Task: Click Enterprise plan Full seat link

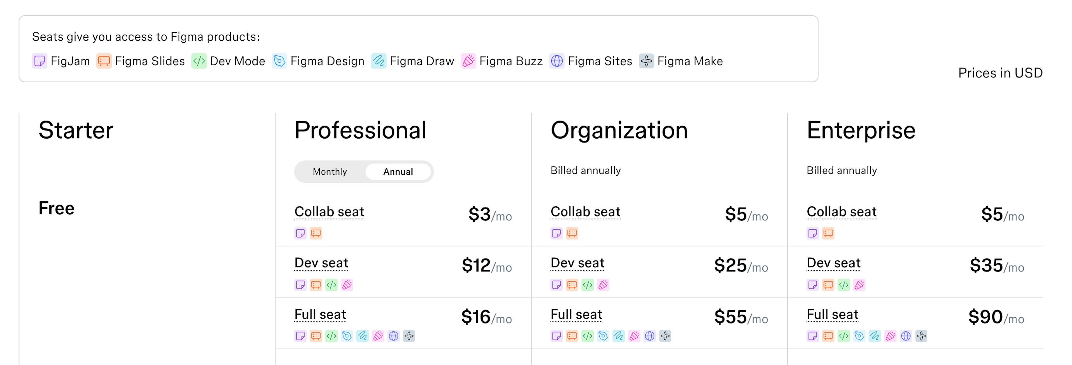Action: click(x=832, y=314)
